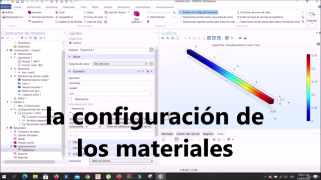Select the Malla 1 node
This screenshot has width=321, height=180.
20,98
